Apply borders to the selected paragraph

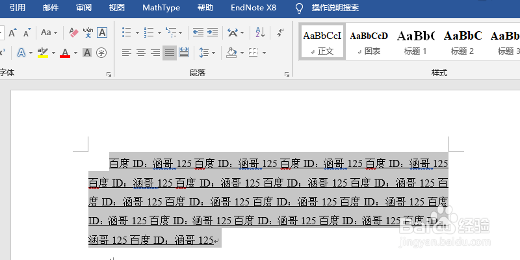253,53
